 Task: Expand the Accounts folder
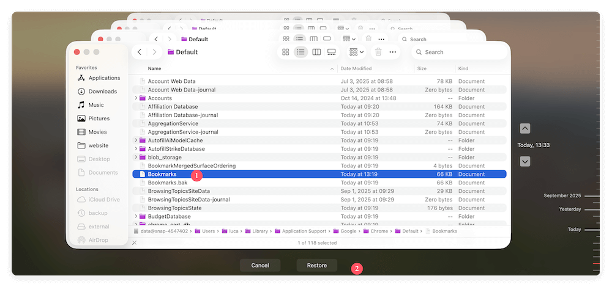pyautogui.click(x=136, y=98)
